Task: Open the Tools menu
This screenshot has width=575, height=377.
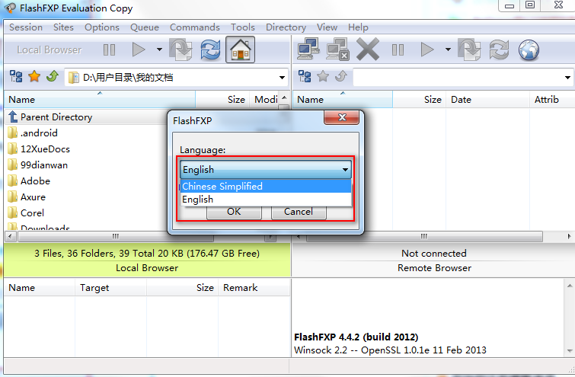Action: (242, 27)
